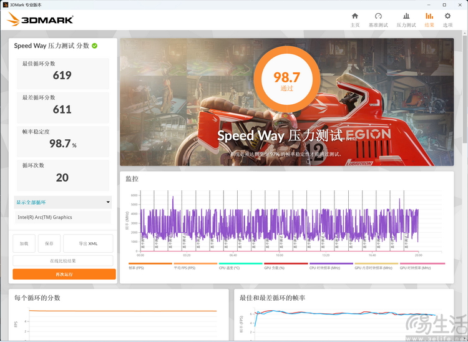Click the 3DMark title bar app icon
468x342 pixels.
pyautogui.click(x=6, y=5)
